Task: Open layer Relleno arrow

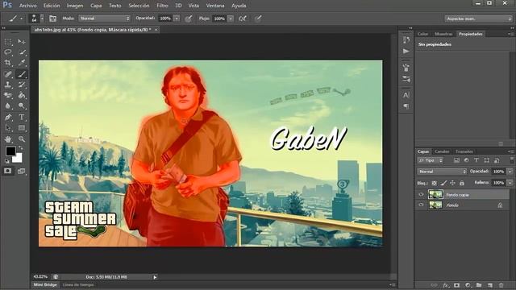Action: click(x=510, y=183)
